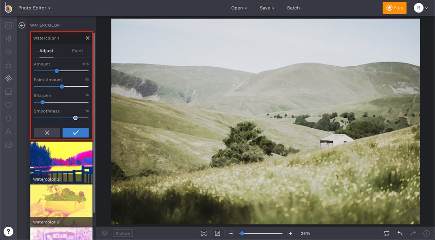
Task: Go back using the Watercolor back arrow
Action: point(22,25)
